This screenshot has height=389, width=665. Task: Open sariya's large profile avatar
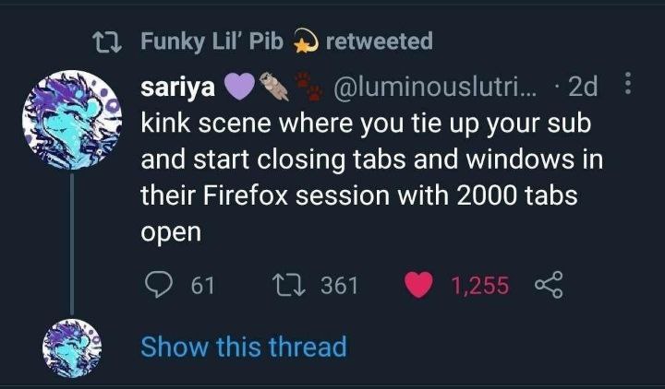tap(71, 121)
